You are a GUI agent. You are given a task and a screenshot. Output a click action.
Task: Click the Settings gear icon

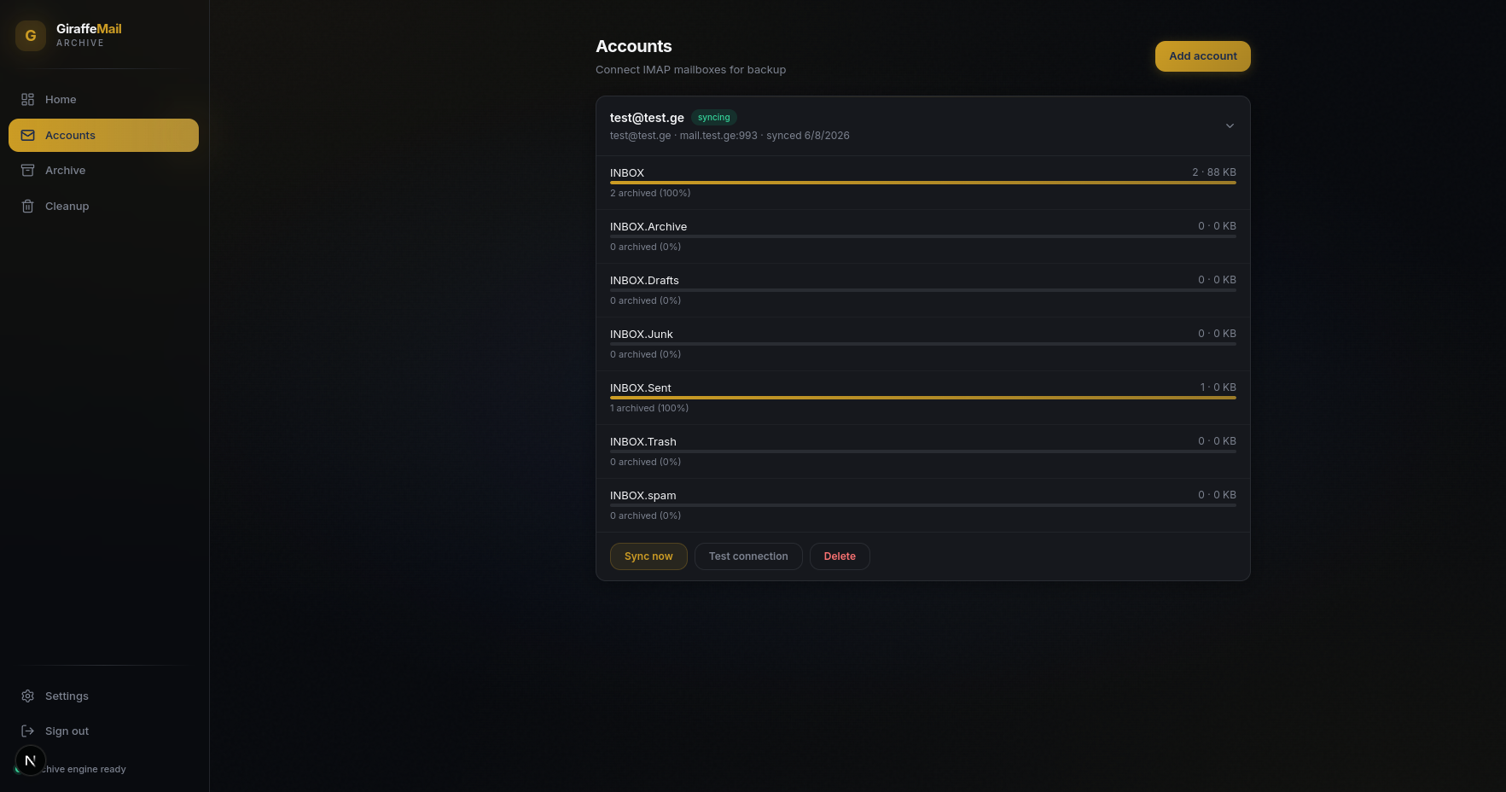pyautogui.click(x=27, y=696)
